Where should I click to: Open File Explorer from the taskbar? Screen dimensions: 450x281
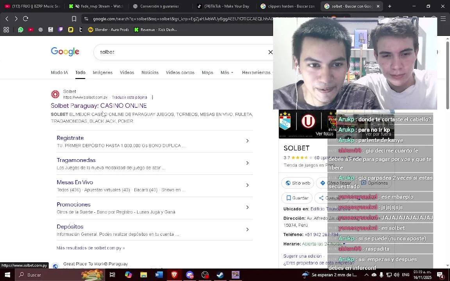(143, 275)
